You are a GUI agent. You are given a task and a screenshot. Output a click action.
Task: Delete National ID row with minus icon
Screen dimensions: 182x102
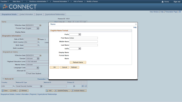(x=86, y=86)
